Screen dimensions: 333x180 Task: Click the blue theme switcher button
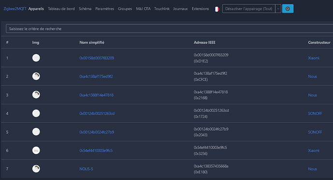pyautogui.click(x=288, y=9)
